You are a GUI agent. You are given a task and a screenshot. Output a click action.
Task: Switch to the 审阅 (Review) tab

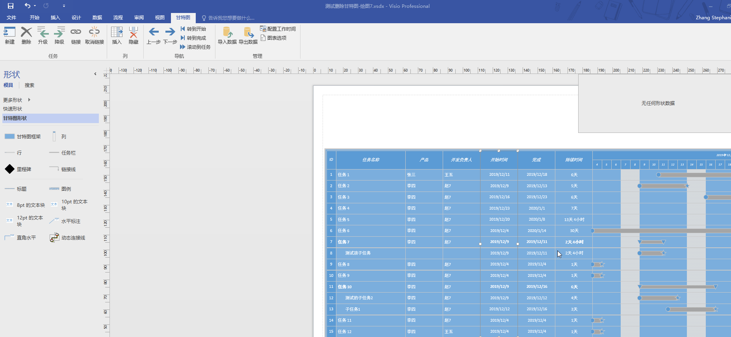[x=139, y=17]
